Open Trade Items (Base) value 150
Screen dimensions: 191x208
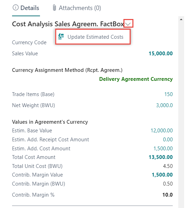169,94
